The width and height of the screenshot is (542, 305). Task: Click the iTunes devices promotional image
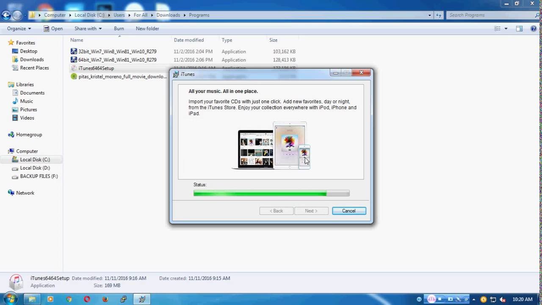[x=271, y=146]
